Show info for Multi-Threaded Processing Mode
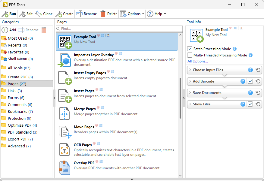Image resolution: width=264 pixels, height=181 pixels. click(x=250, y=55)
